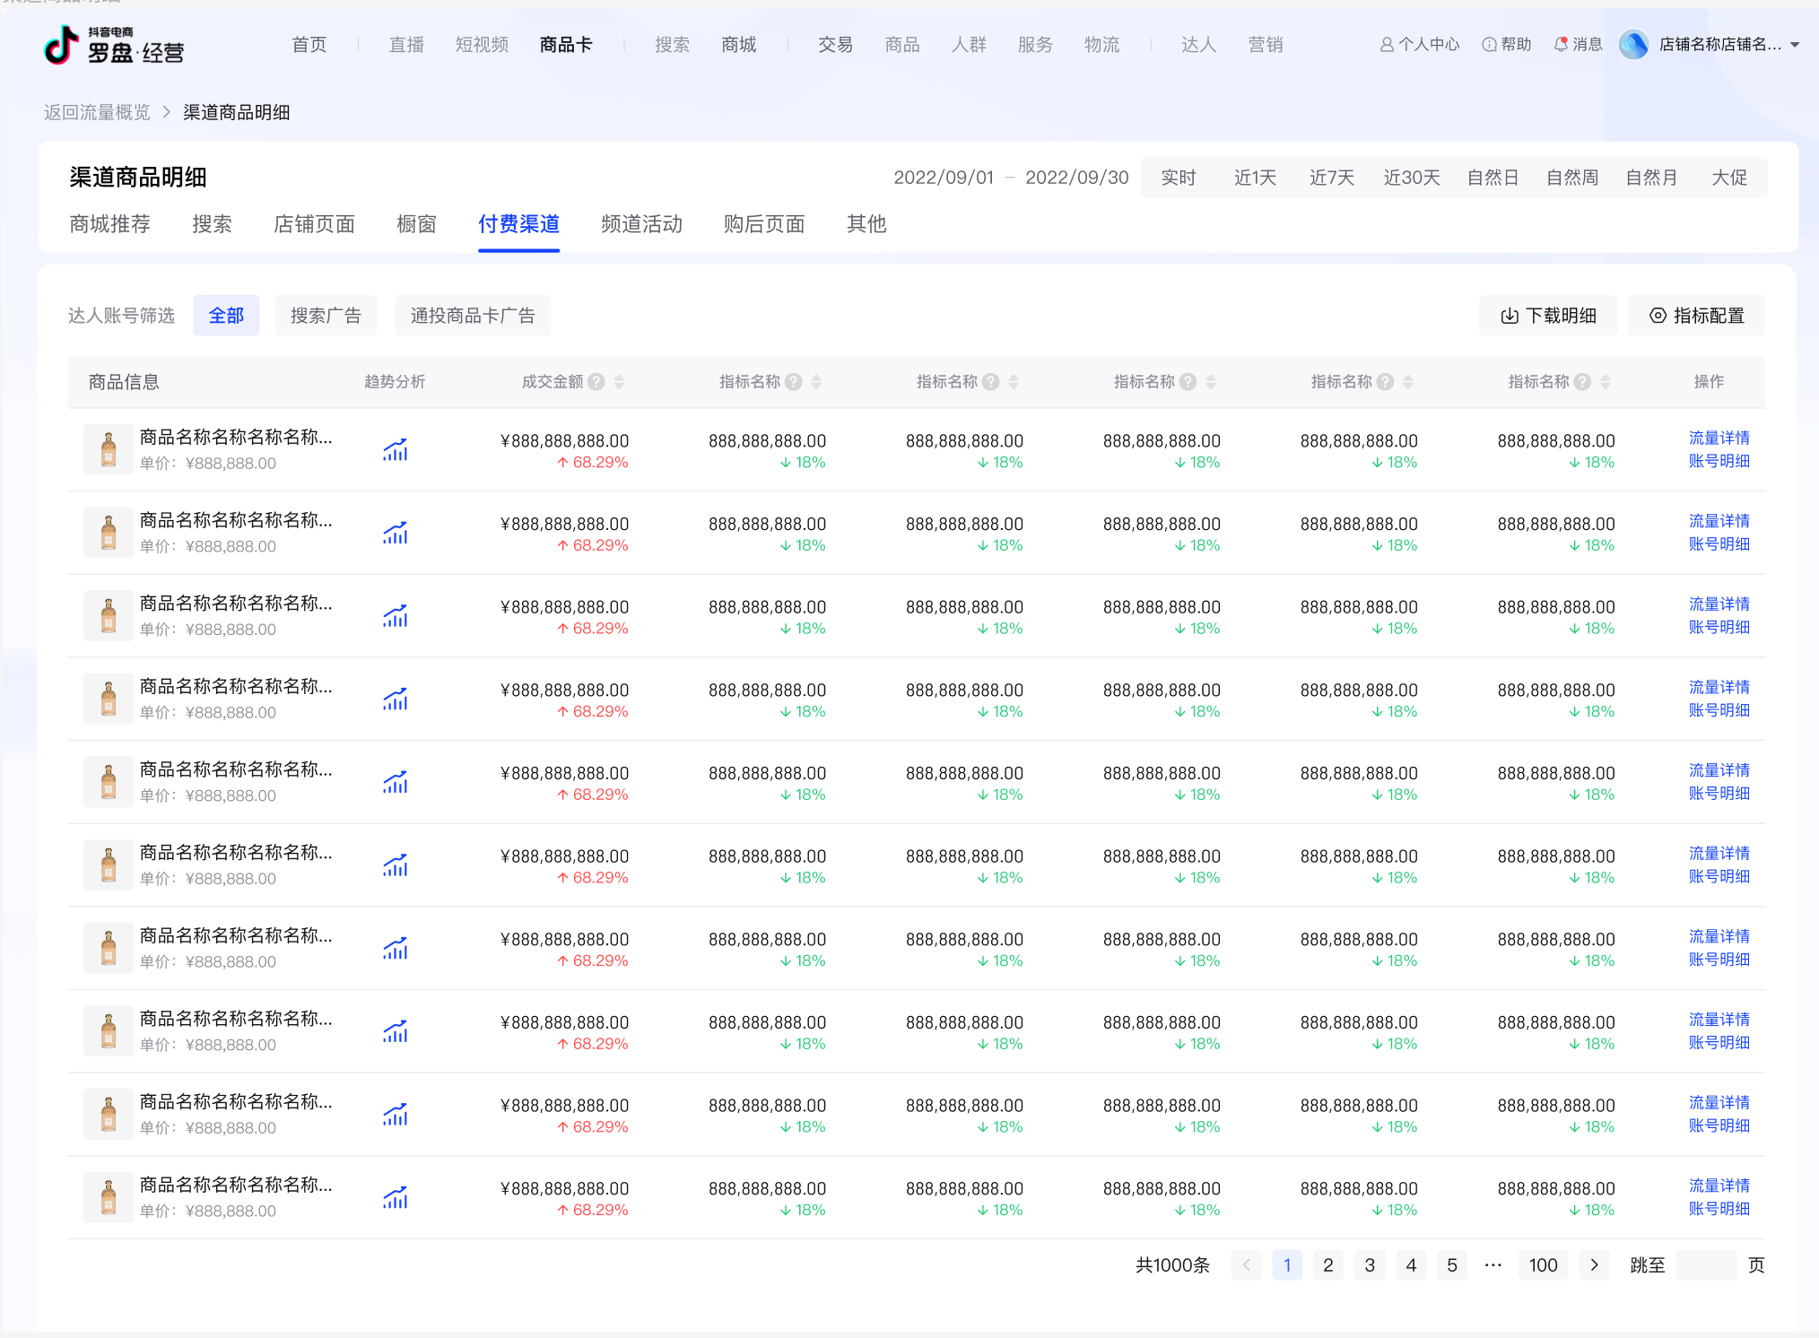Select the 搜索广告 filter chip
This screenshot has width=1819, height=1338.
point(326,316)
